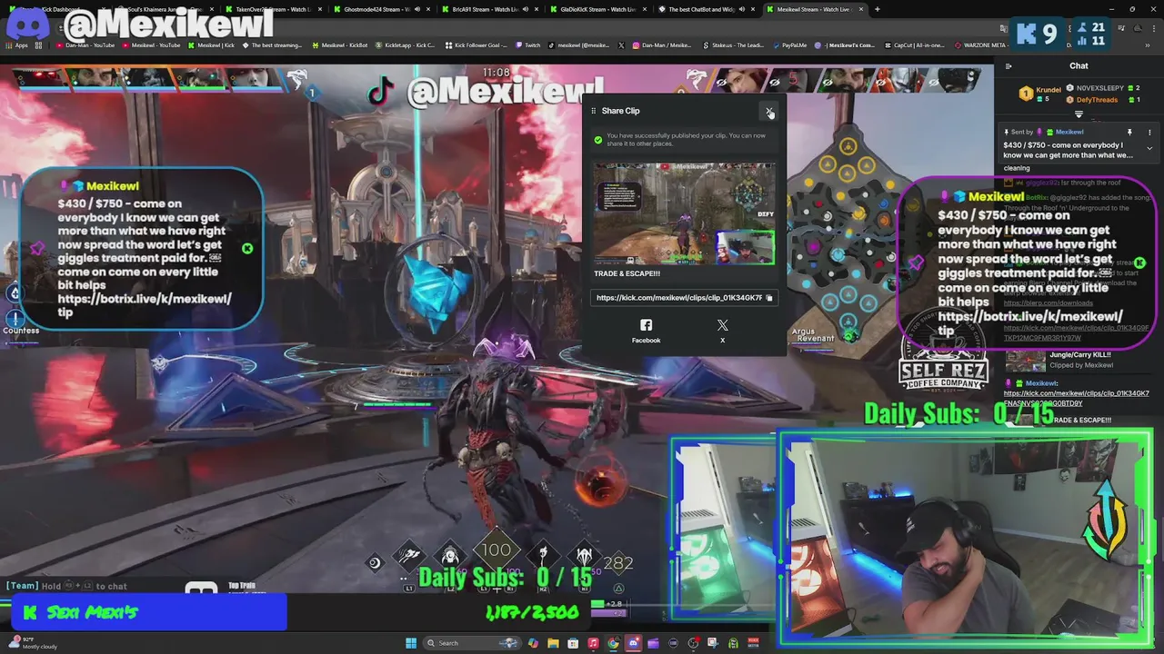Open Apps bookmarks shortcut
This screenshot has width=1164, height=654.
pyautogui.click(x=15, y=45)
